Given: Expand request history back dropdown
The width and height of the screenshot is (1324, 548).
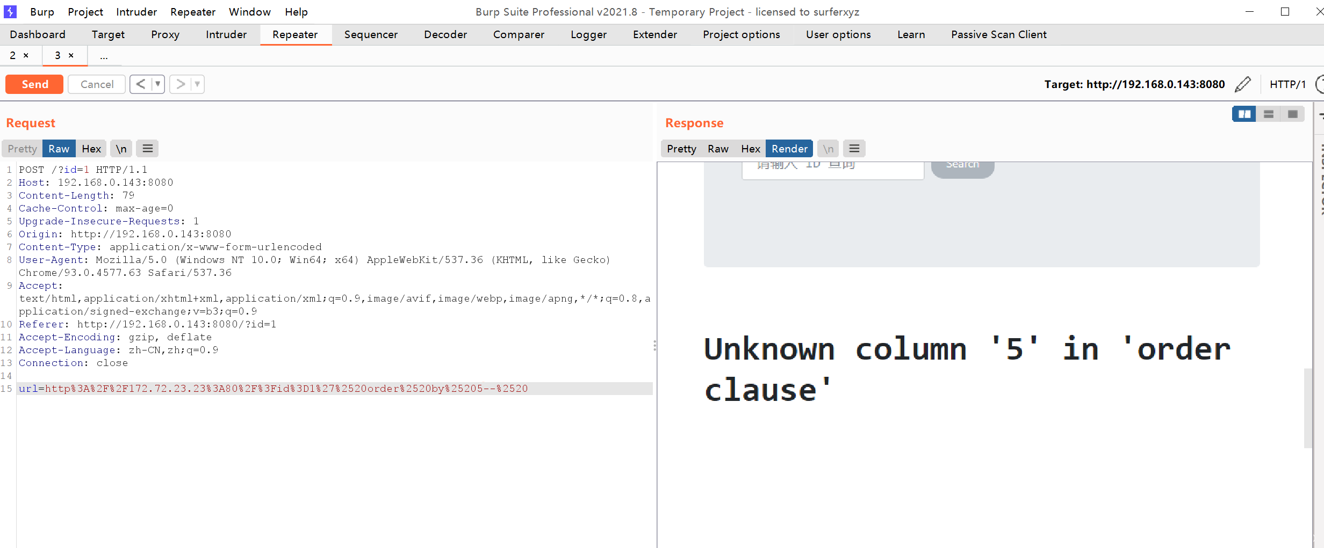Looking at the screenshot, I should [158, 84].
